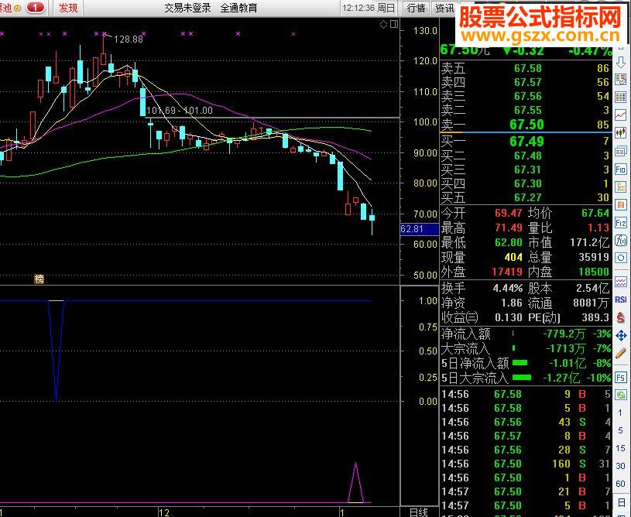The width and height of the screenshot is (631, 517).
Task: Click the 全通教育 stock name
Action: click(238, 8)
